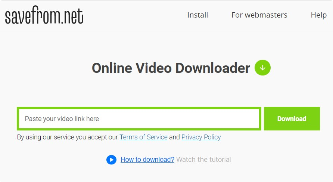The image size is (333, 182).
Task: Start the tutorial via the play triangle
Action: pyautogui.click(x=112, y=160)
